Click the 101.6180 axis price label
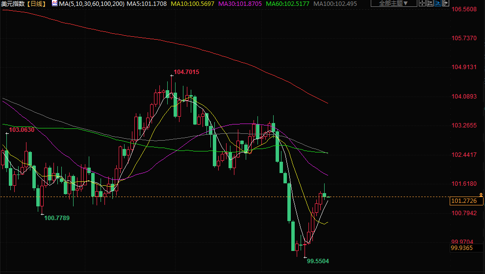485x274 pixels. pos(464,184)
